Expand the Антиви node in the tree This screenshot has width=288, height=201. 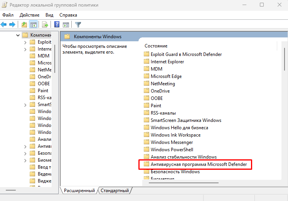25,147
